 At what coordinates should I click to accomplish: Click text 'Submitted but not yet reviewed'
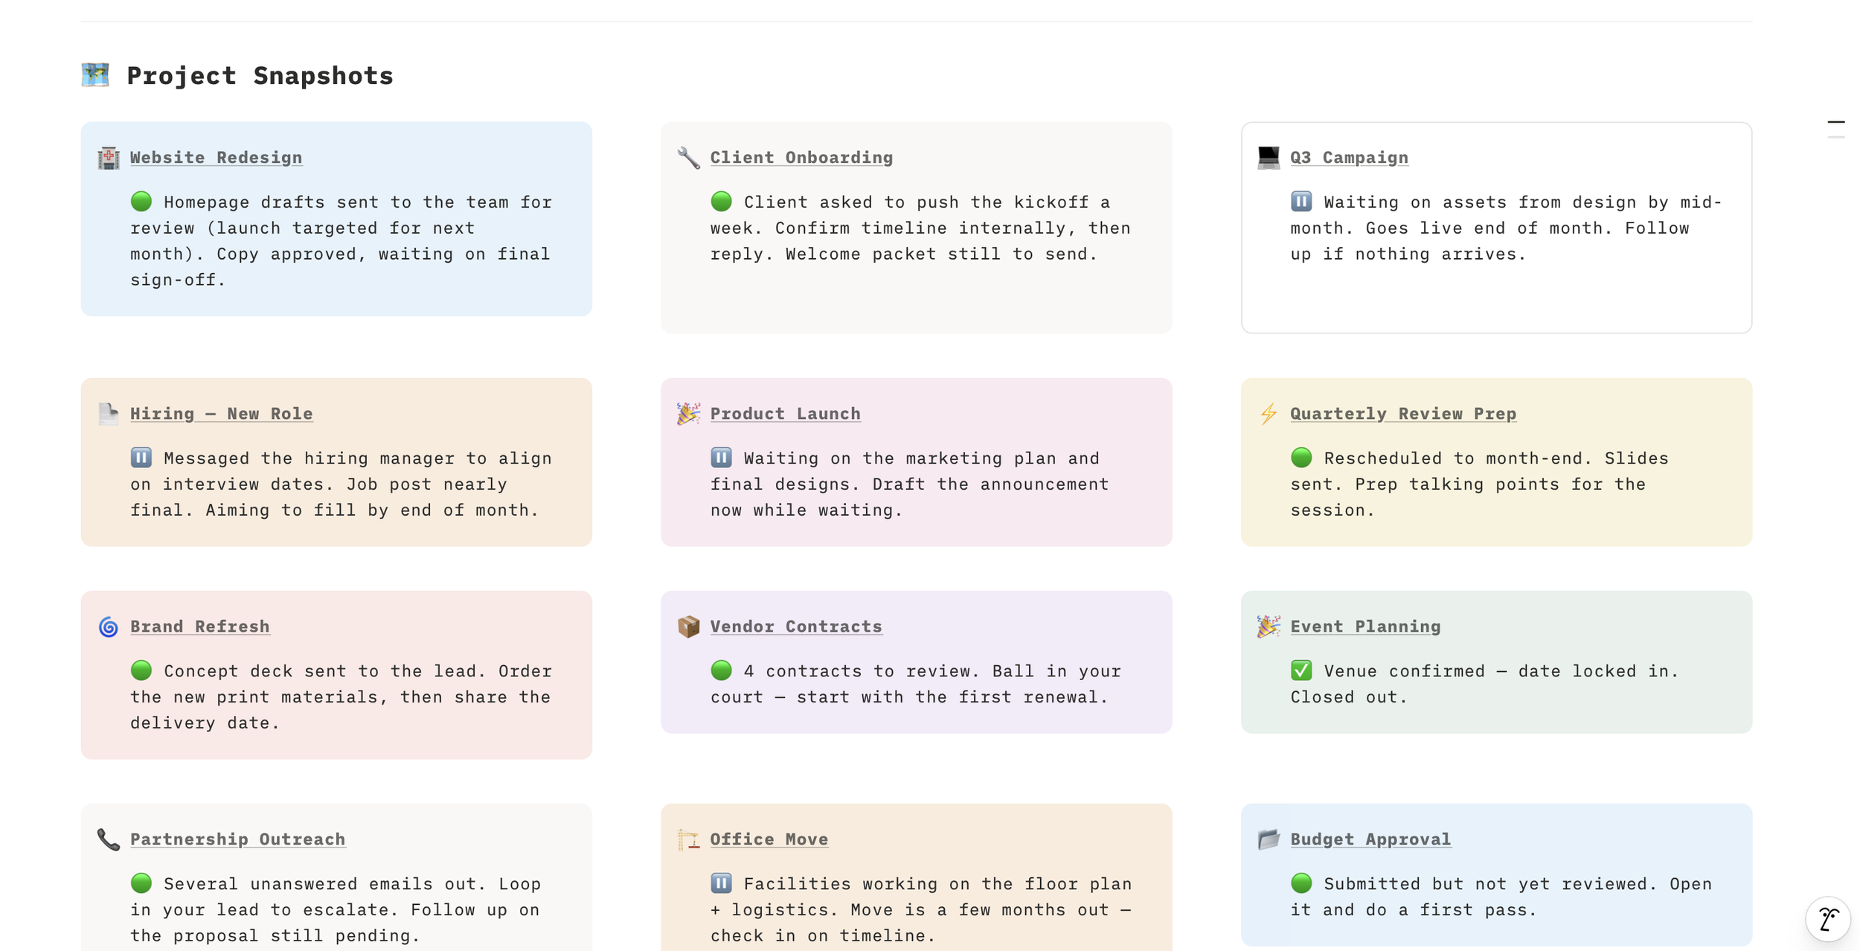1490,884
